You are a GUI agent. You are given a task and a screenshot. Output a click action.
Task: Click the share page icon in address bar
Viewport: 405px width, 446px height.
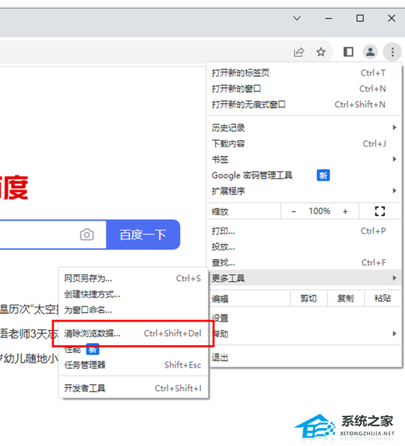pyautogui.click(x=299, y=52)
